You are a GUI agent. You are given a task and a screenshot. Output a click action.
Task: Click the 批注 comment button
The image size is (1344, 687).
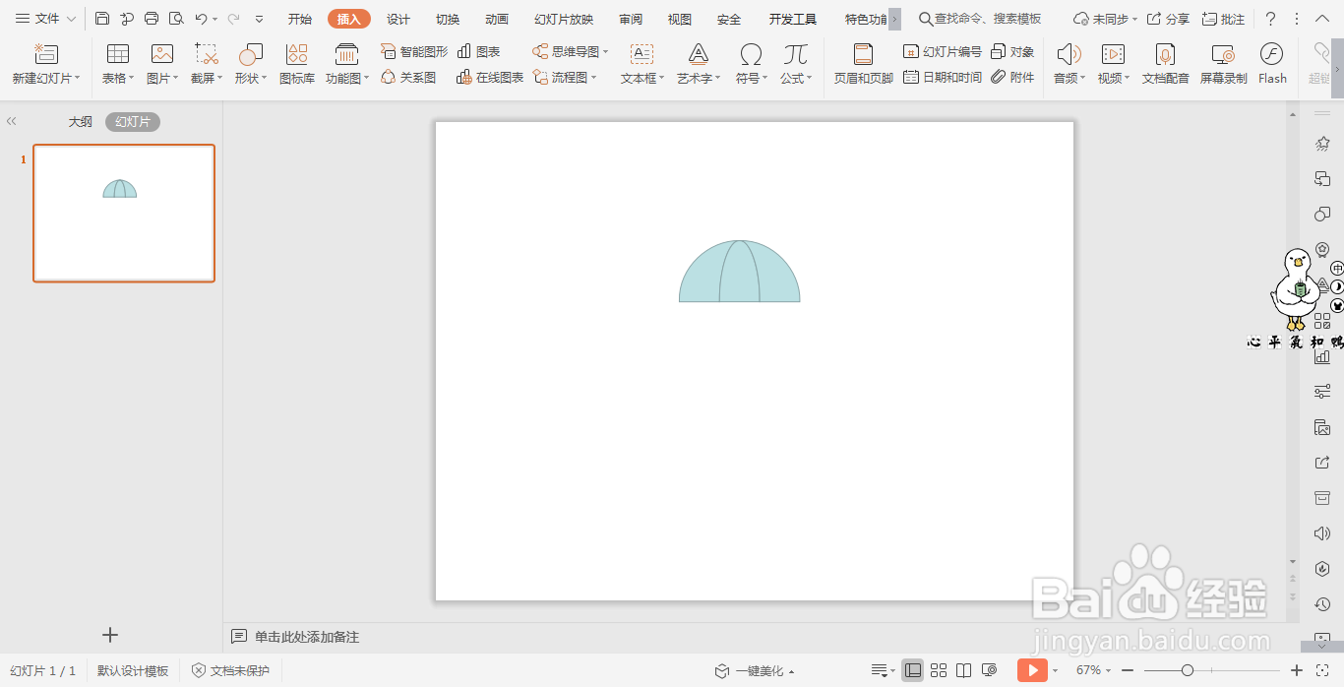pyautogui.click(x=1223, y=19)
